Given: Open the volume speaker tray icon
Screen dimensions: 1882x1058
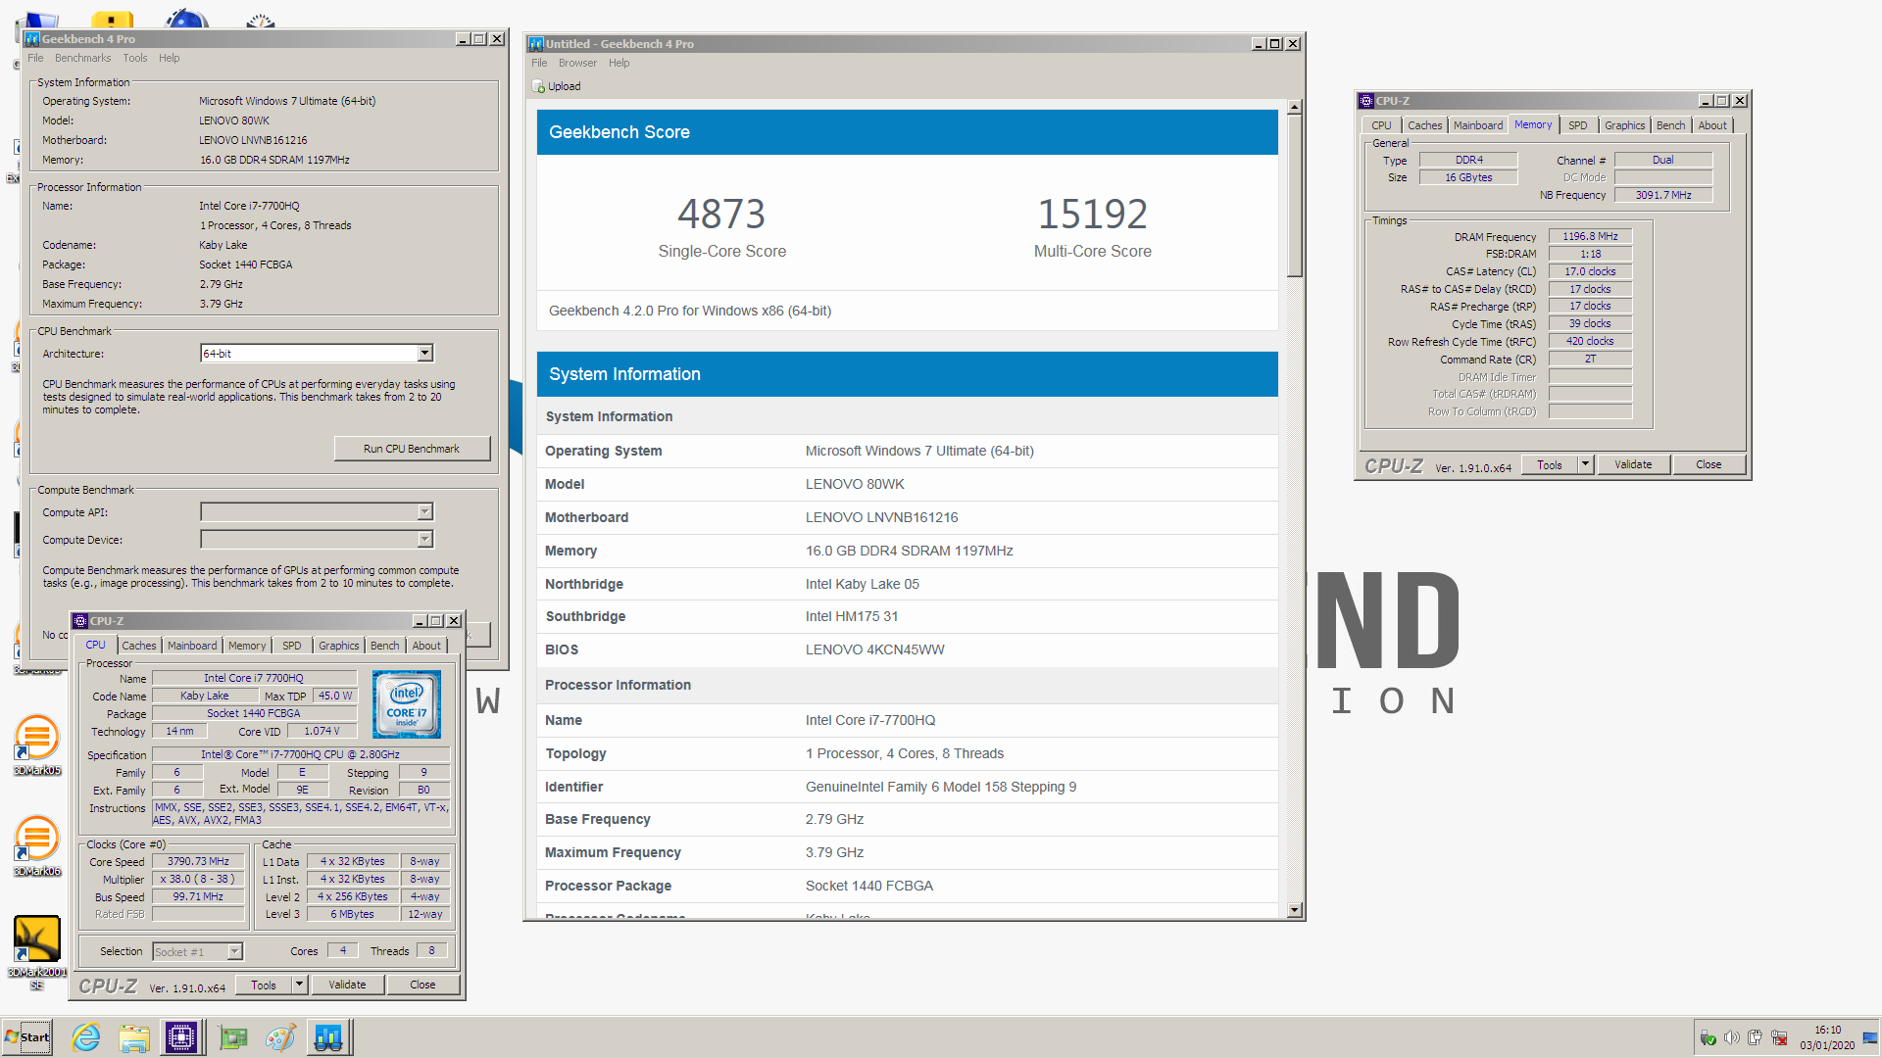Looking at the screenshot, I should coord(1732,1038).
